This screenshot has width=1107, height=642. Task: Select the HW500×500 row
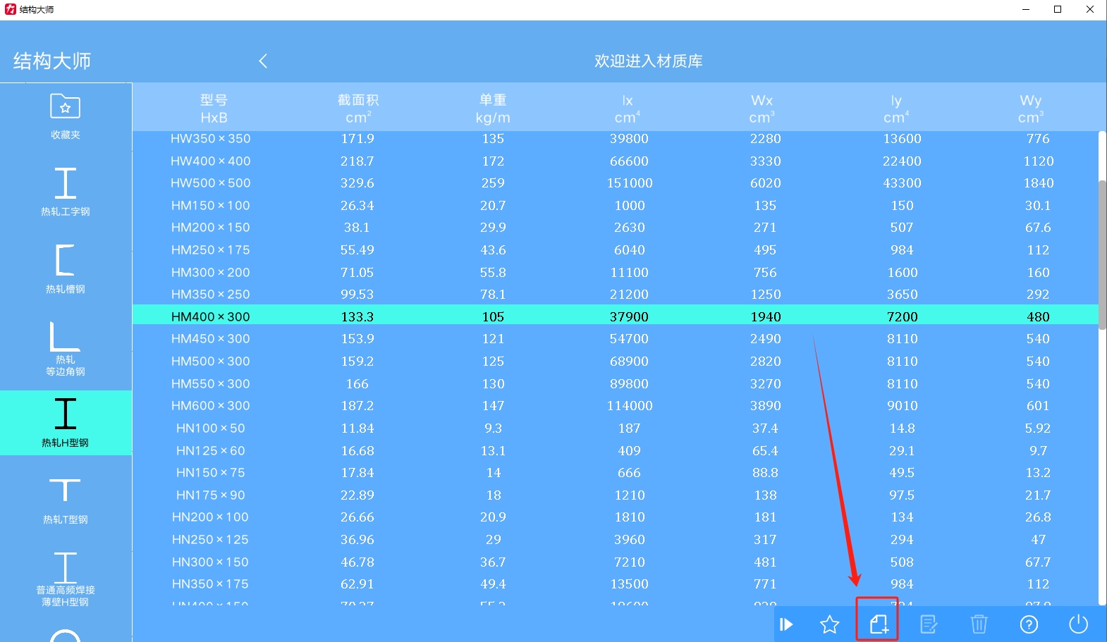pos(210,183)
